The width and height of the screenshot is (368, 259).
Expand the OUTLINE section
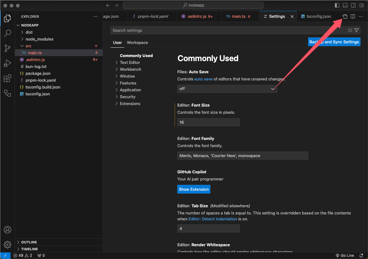coord(29,242)
